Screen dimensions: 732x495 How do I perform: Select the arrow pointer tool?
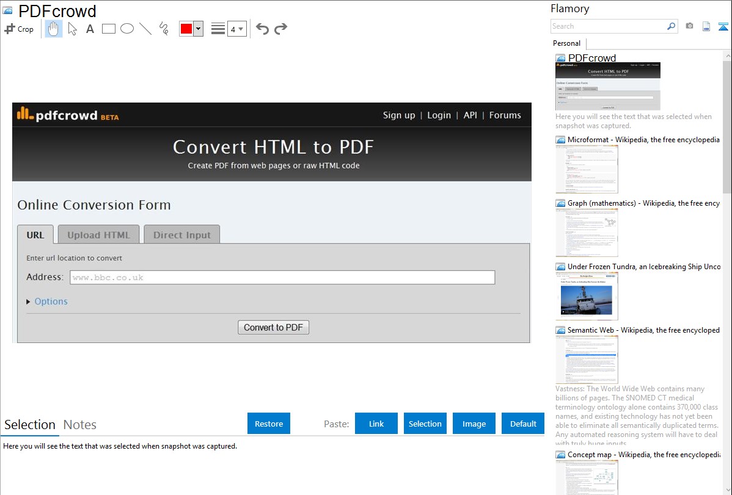(x=72, y=29)
